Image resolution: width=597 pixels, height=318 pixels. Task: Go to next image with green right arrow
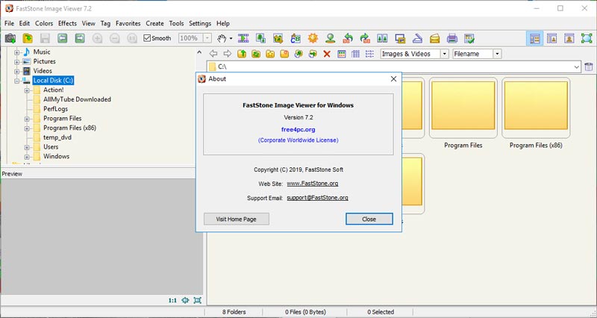click(x=80, y=38)
